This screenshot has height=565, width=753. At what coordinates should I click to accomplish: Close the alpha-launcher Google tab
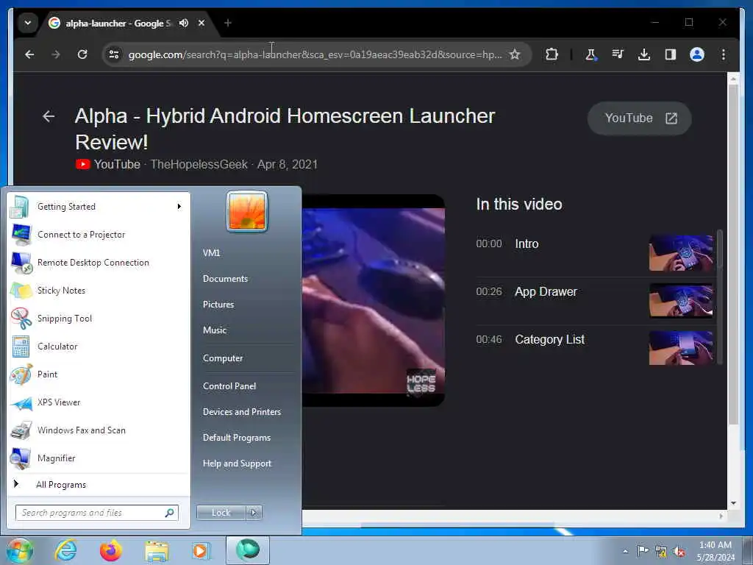pos(201,23)
